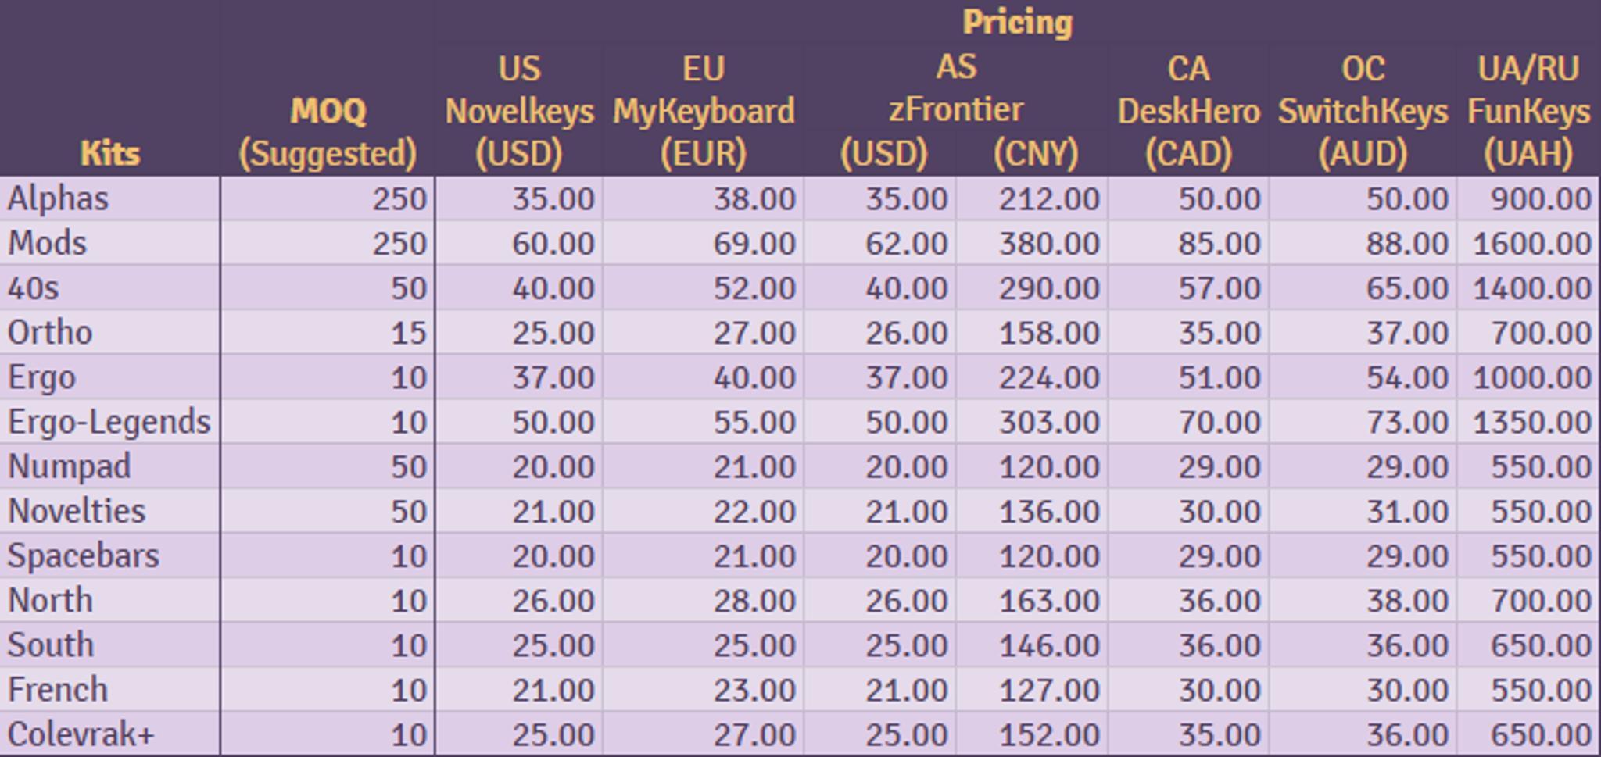The height and width of the screenshot is (757, 1601).
Task: Select the Kits column header
Action: (x=110, y=153)
